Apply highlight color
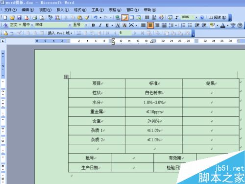The height and width of the screenshot is (184, 245). tap(212, 25)
